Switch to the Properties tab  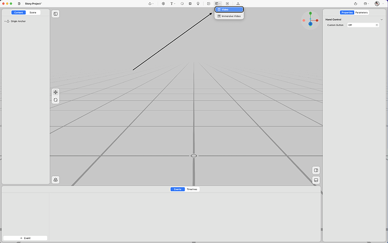[347, 12]
